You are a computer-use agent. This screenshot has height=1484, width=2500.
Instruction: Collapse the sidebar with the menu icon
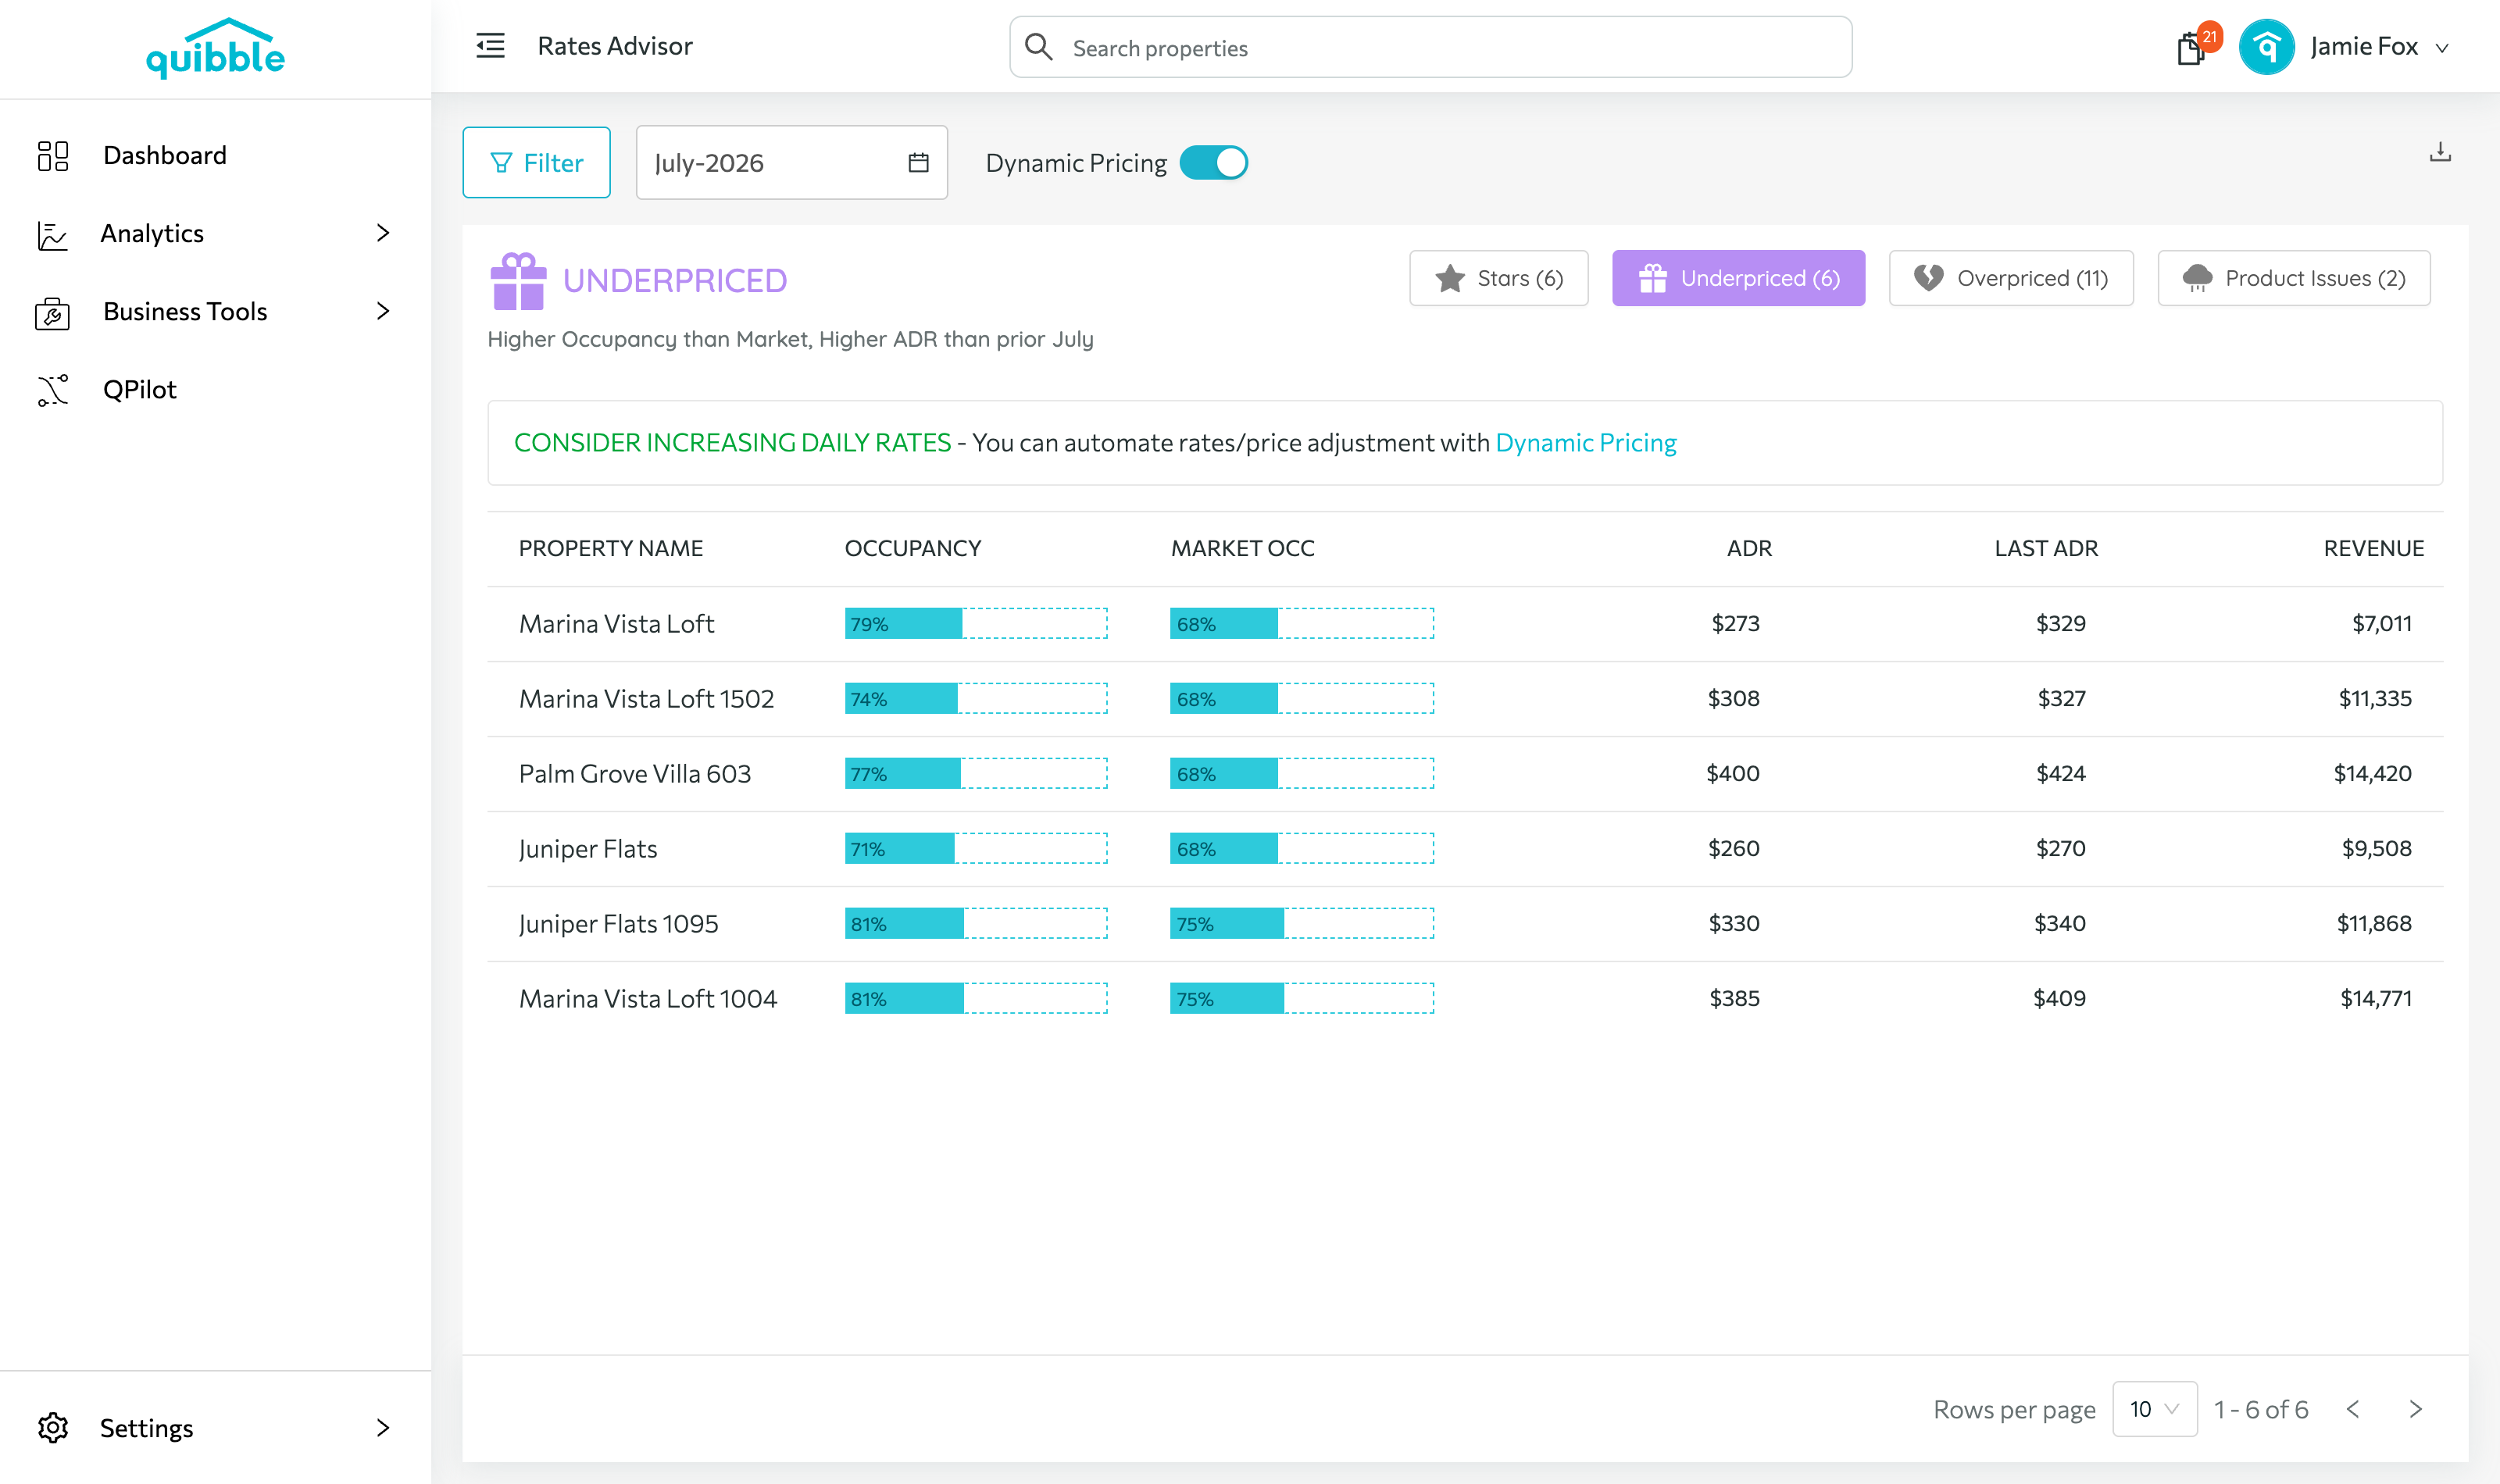490,46
